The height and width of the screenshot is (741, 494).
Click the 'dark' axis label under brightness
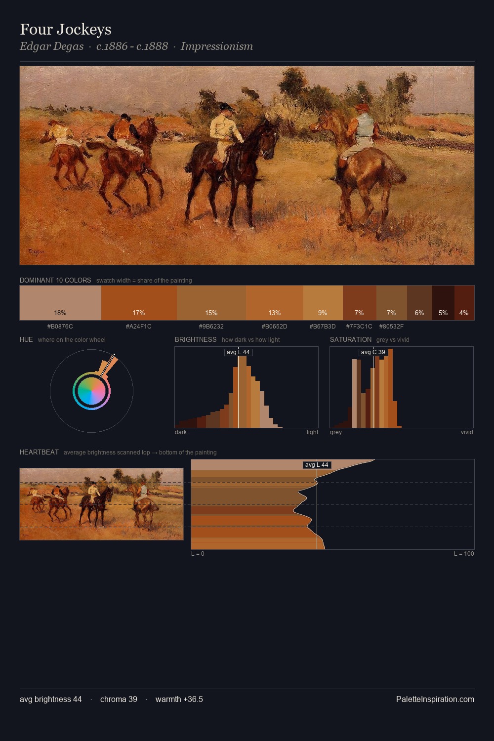click(x=181, y=432)
